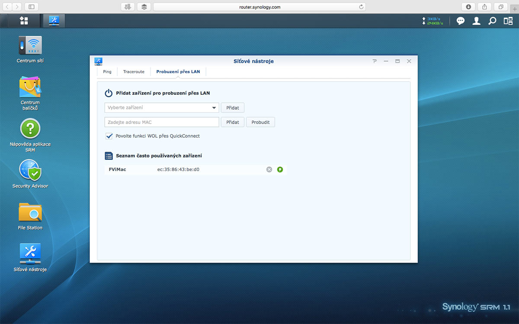Click the search magnifier in SRM taskbar
This screenshot has height=324, width=519.
coord(492,21)
